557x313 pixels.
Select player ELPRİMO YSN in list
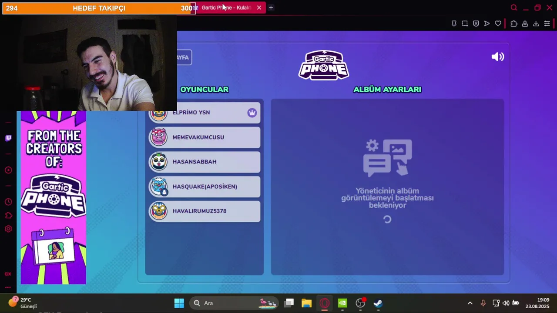[x=205, y=113]
